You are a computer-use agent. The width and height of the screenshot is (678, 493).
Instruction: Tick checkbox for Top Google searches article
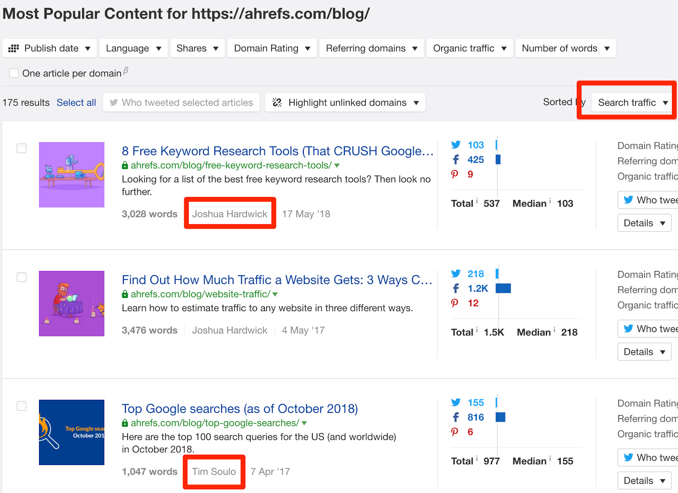22,406
